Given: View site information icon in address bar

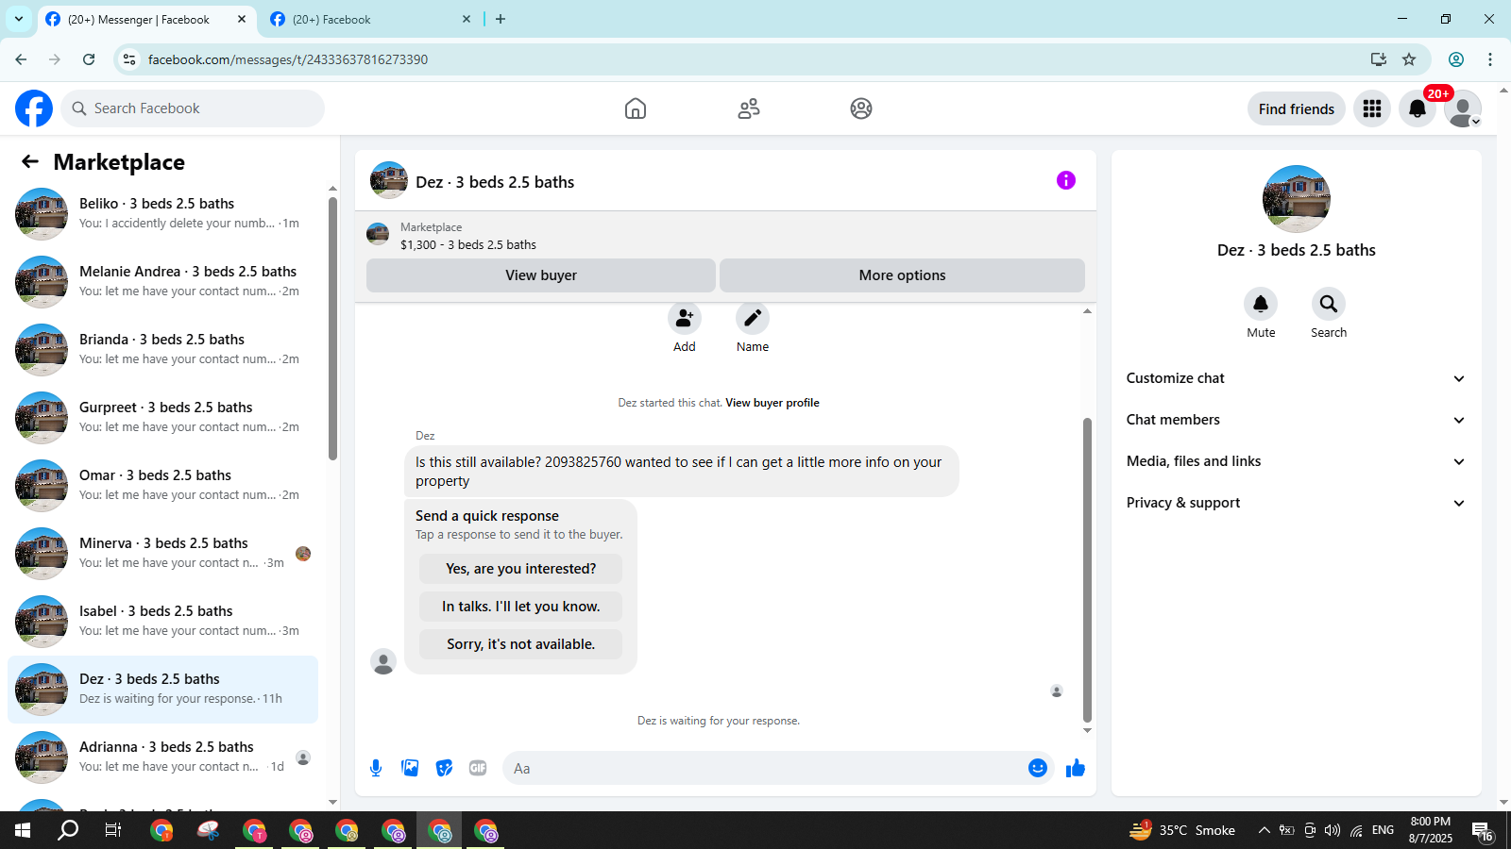Looking at the screenshot, I should pos(129,59).
